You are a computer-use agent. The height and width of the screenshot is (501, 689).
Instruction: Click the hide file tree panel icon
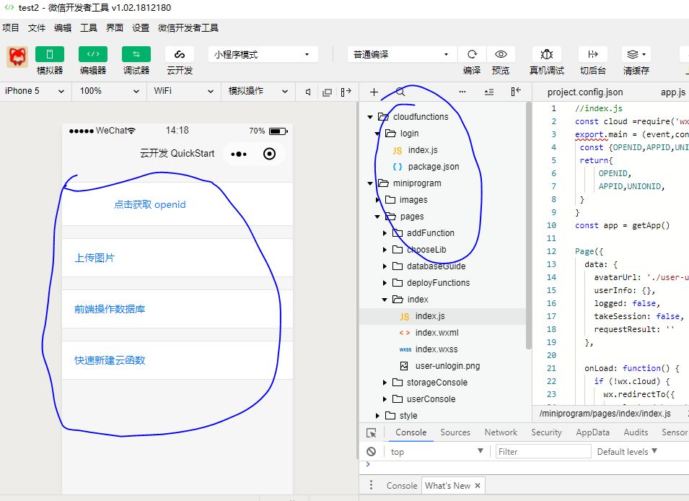click(516, 92)
